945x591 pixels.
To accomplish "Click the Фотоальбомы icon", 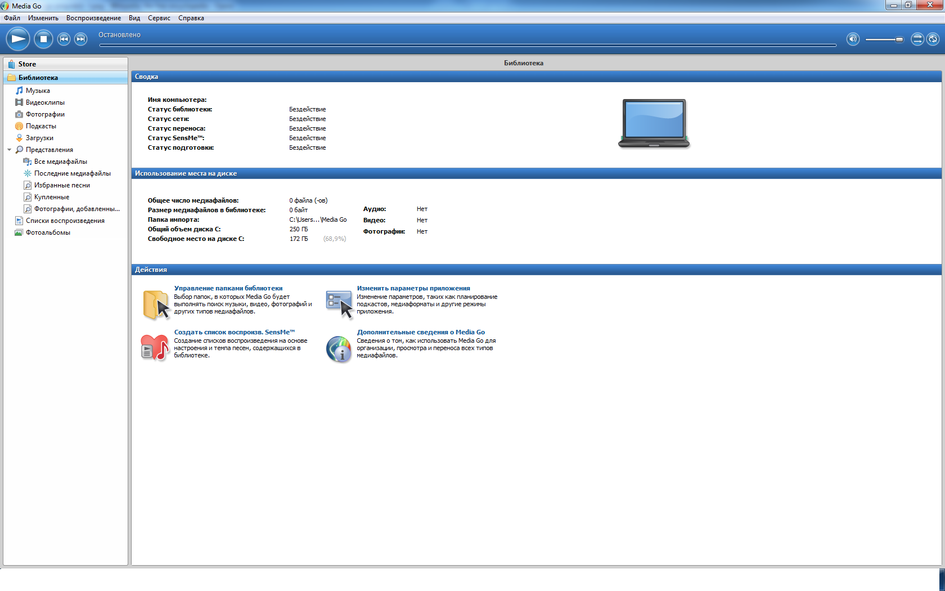I will pos(19,232).
